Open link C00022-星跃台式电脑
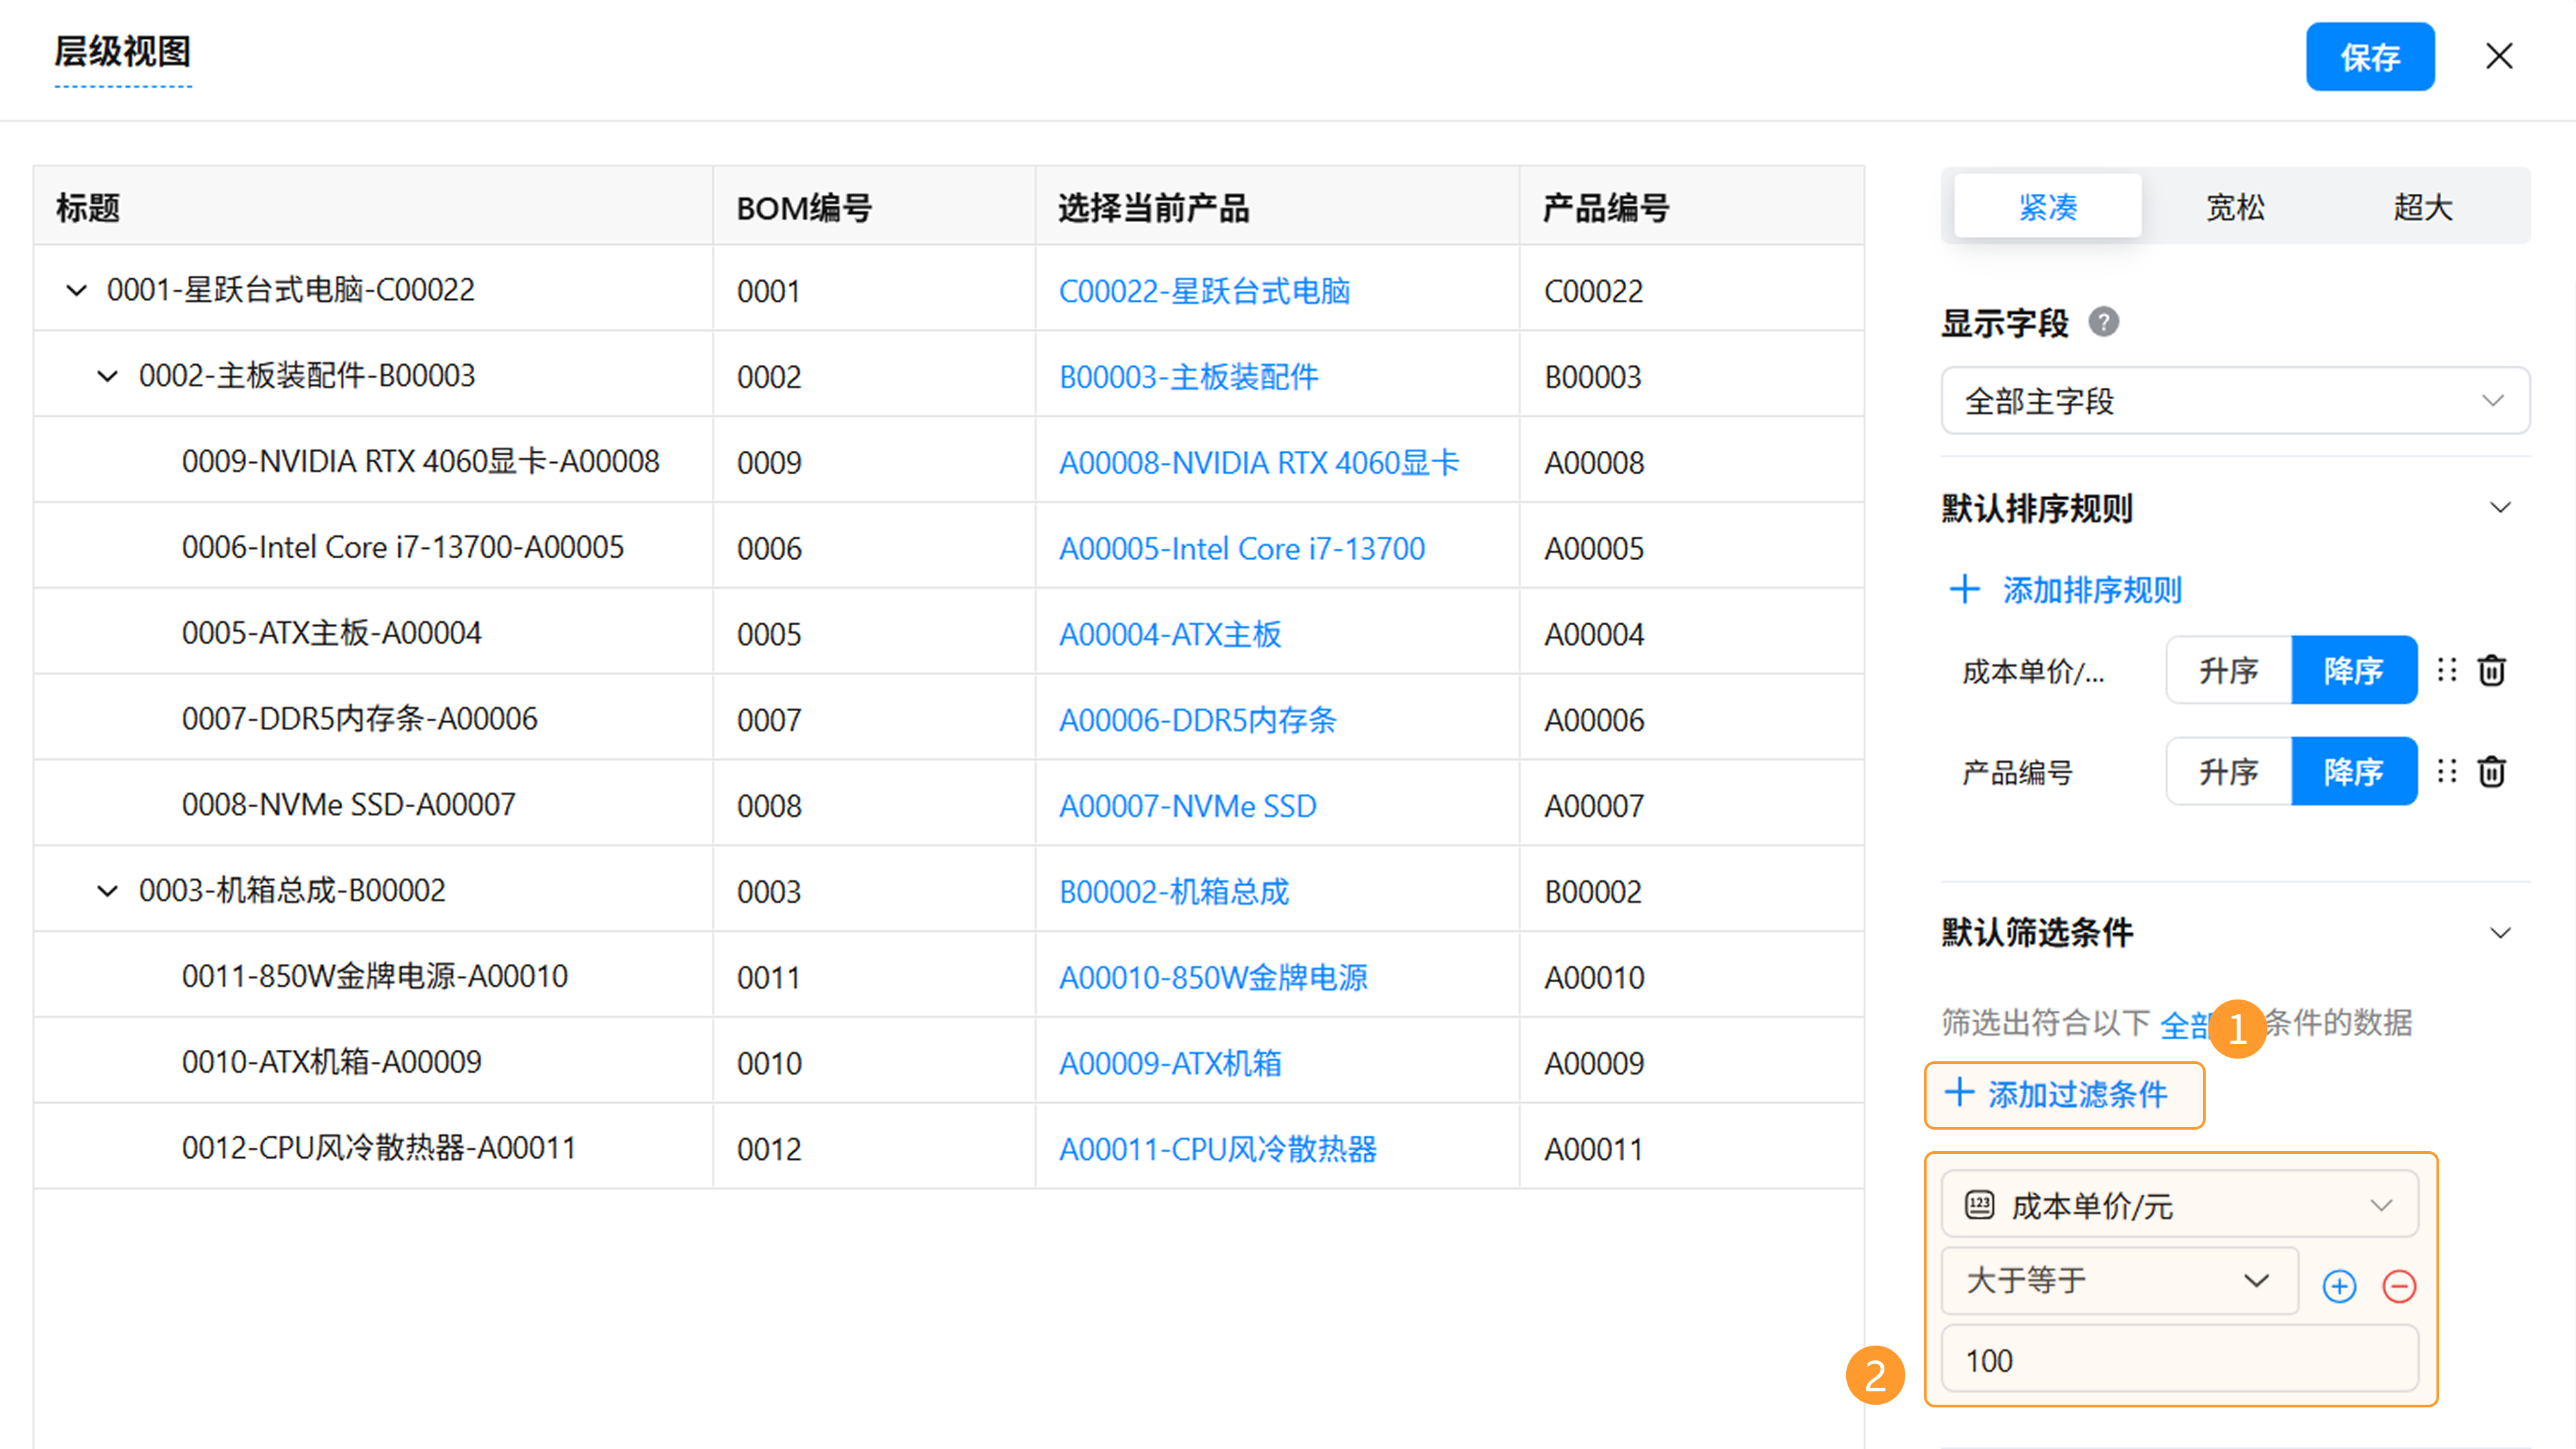Viewport: 2576px width, 1449px height. click(x=1204, y=291)
